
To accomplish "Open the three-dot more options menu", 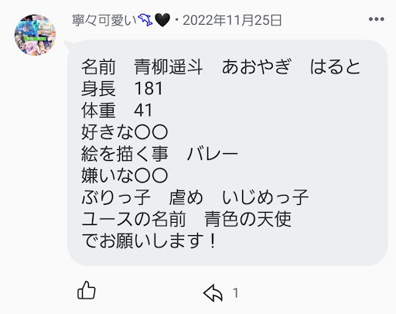I will pyautogui.click(x=377, y=19).
